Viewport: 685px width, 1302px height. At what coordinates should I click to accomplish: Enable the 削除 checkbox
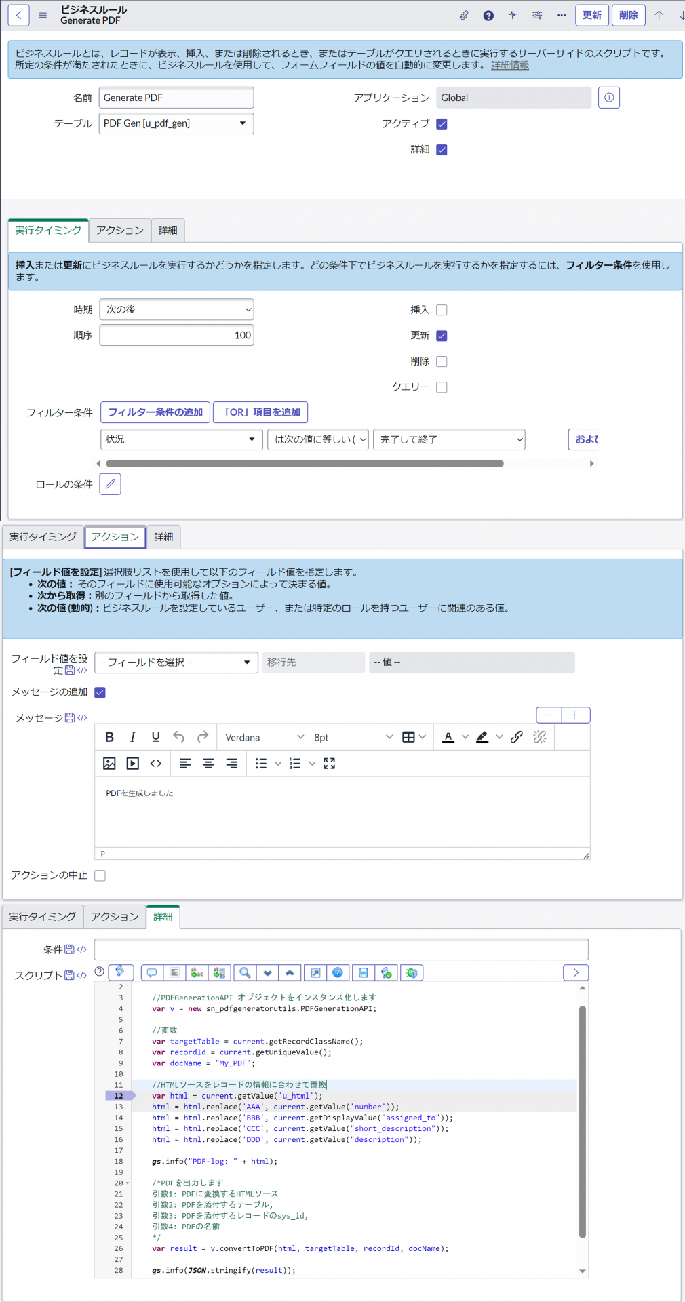point(442,361)
